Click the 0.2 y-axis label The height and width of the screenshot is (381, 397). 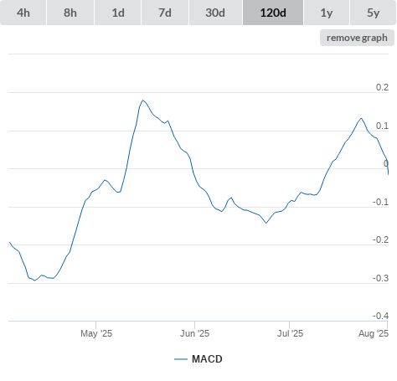(x=382, y=87)
